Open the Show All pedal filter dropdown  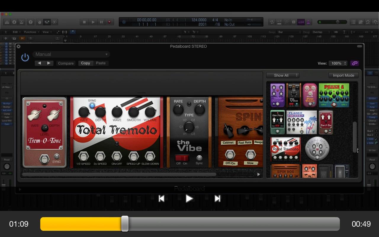coord(282,75)
